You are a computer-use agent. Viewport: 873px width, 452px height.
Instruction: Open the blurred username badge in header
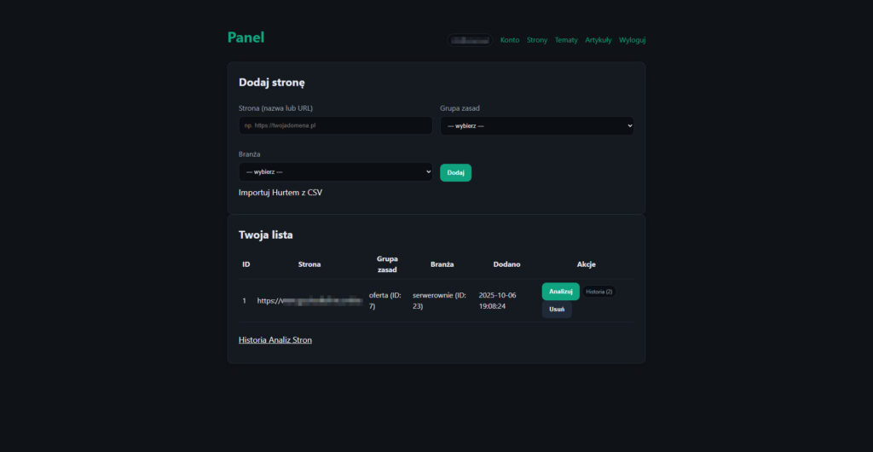(x=470, y=40)
